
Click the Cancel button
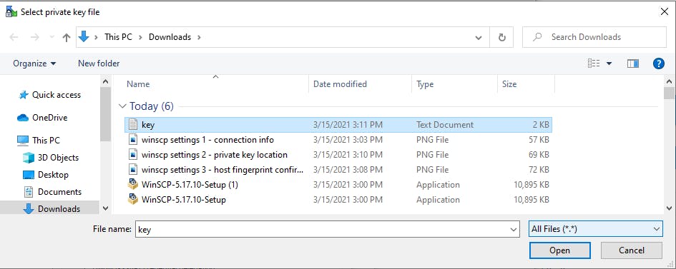click(631, 250)
